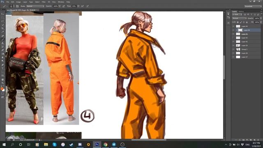Image resolution: width=263 pixels, height=148 pixels.
Task: Open the layer Fill dropdown arrow
Action: point(261,22)
